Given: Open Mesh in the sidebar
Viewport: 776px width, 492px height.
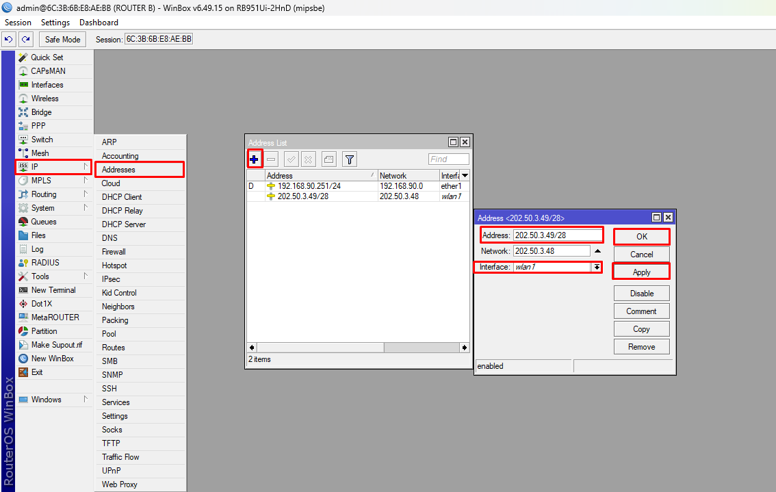Looking at the screenshot, I should pos(55,153).
